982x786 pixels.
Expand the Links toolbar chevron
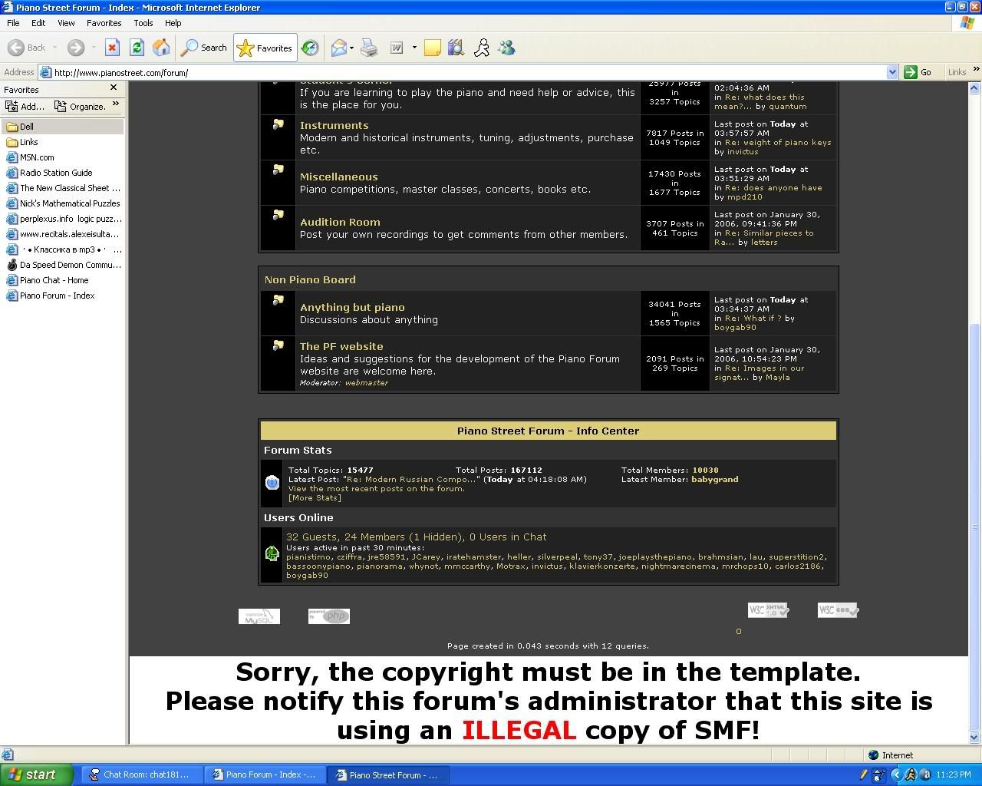tap(976, 69)
